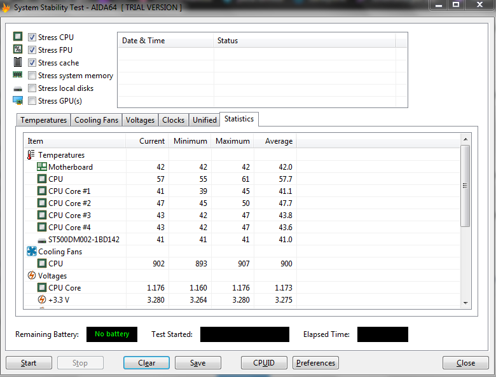Screen dimensions: 496x377
Task: Click the Maximum column header
Action: [x=233, y=141]
